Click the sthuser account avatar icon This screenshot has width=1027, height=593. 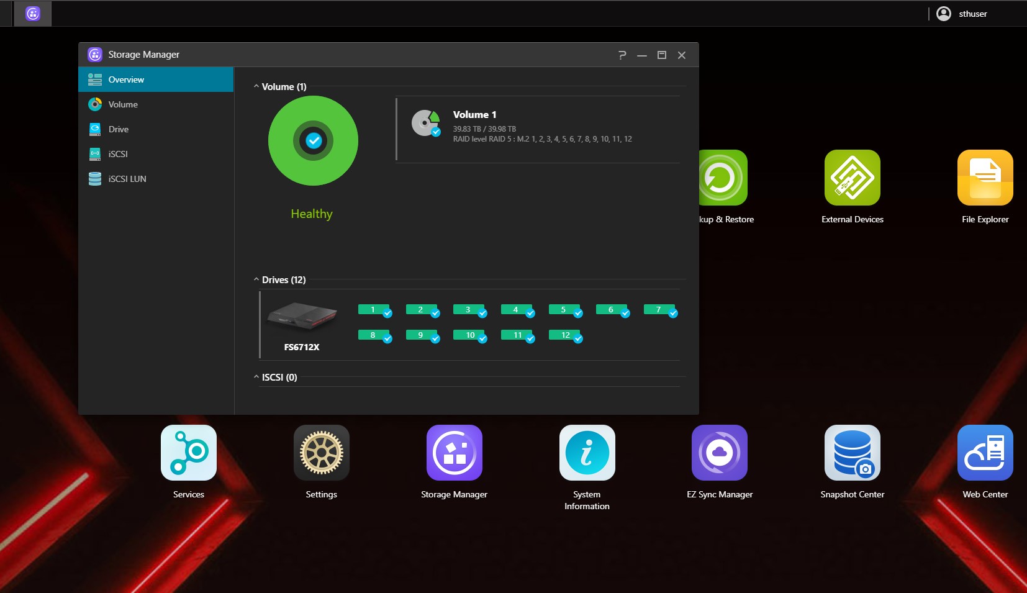tap(944, 14)
